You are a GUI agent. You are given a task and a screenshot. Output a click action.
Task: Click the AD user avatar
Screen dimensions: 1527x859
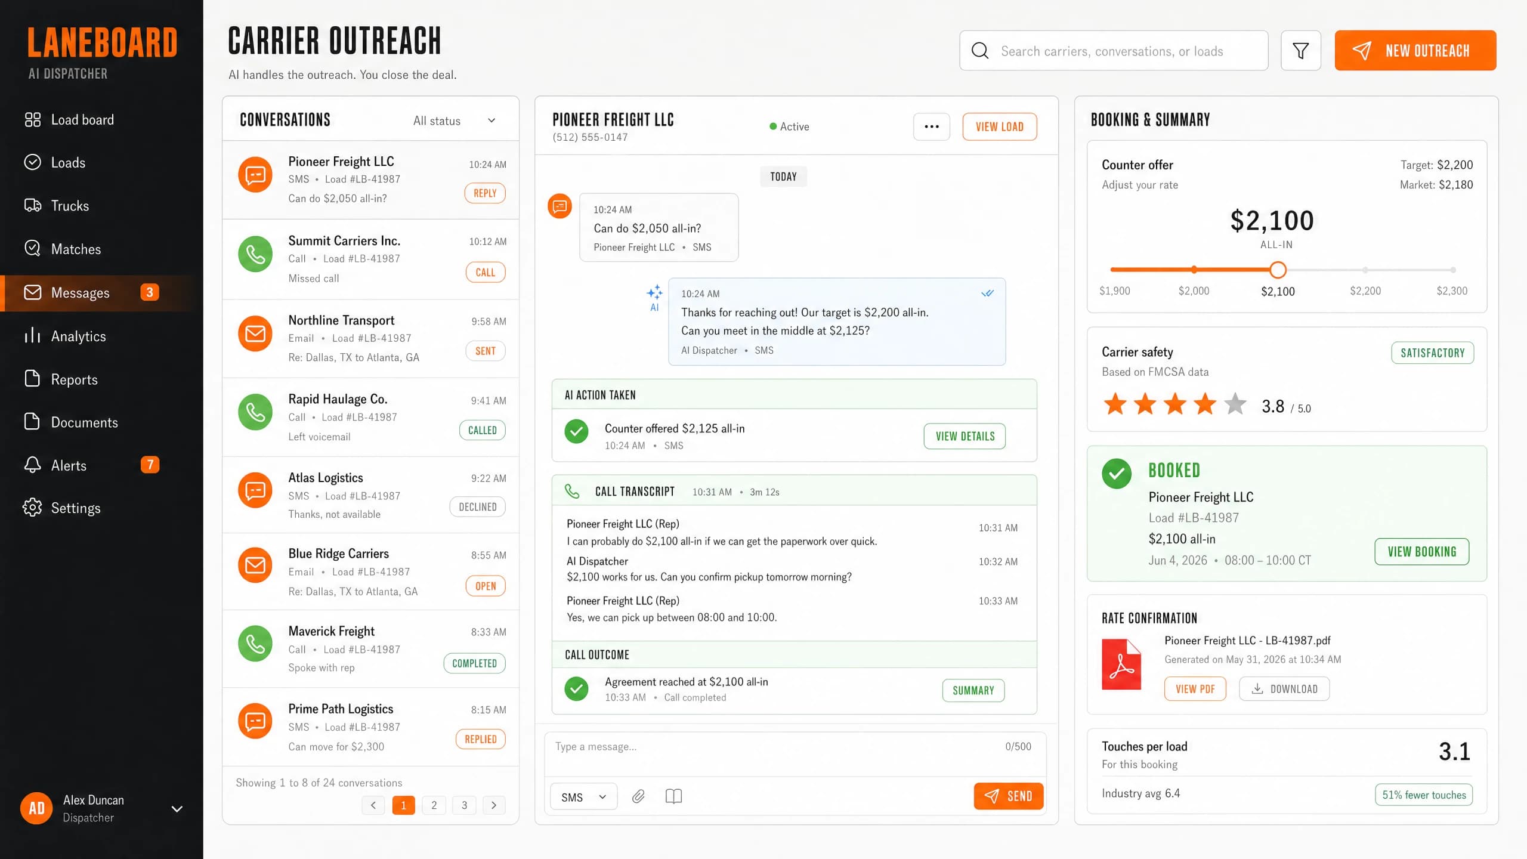coord(36,808)
